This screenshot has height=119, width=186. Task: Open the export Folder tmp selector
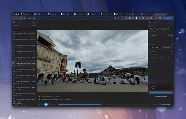[161, 87]
